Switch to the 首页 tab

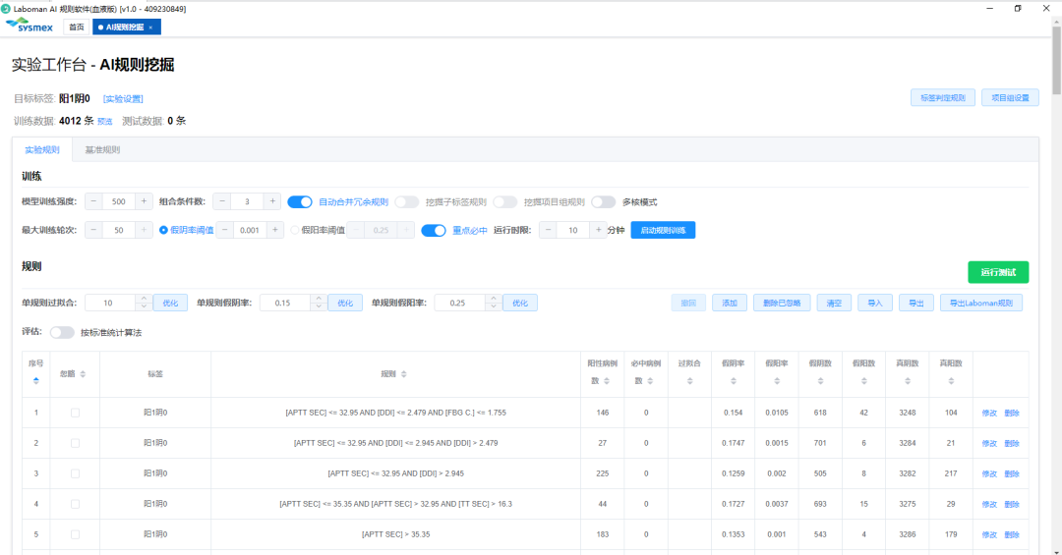coord(77,28)
